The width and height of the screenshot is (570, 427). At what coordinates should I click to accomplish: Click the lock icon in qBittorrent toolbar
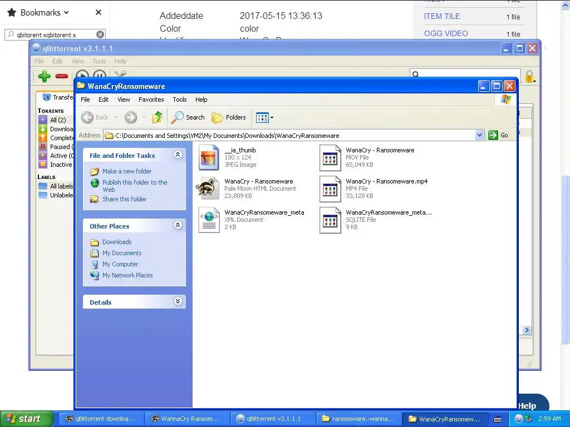(530, 77)
